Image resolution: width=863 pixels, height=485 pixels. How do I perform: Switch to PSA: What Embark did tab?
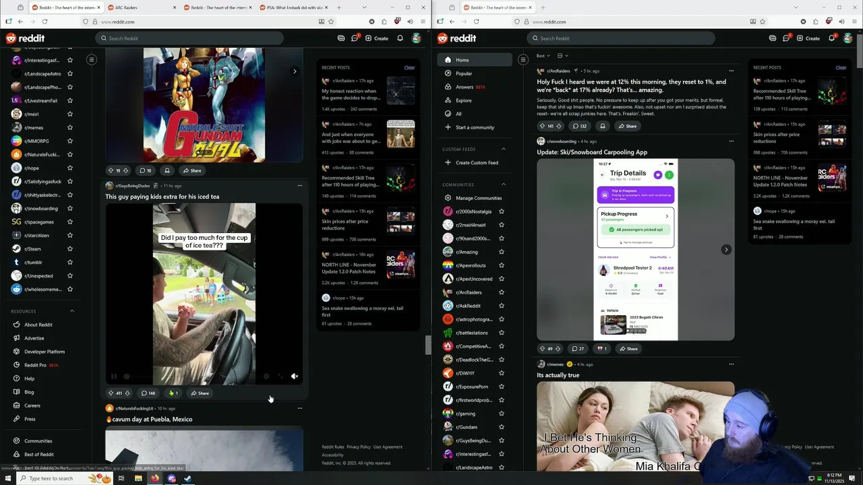[294, 7]
